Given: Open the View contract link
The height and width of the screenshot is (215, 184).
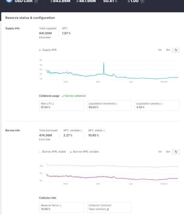Looking at the screenshot, I should [97, 209].
